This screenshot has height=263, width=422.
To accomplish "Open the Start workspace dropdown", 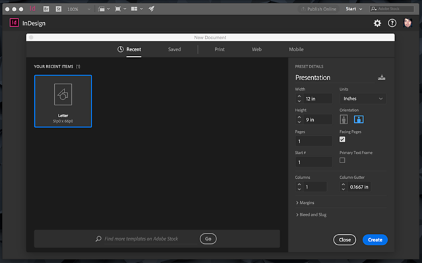I will [353, 9].
